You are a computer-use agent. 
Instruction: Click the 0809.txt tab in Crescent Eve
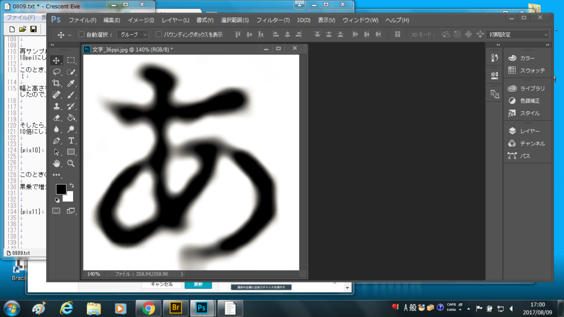coord(18,253)
